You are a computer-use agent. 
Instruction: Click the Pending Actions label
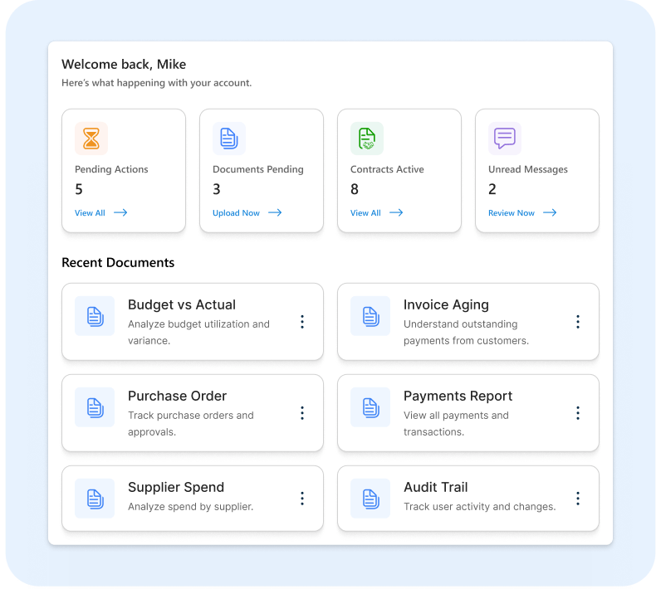click(x=111, y=170)
